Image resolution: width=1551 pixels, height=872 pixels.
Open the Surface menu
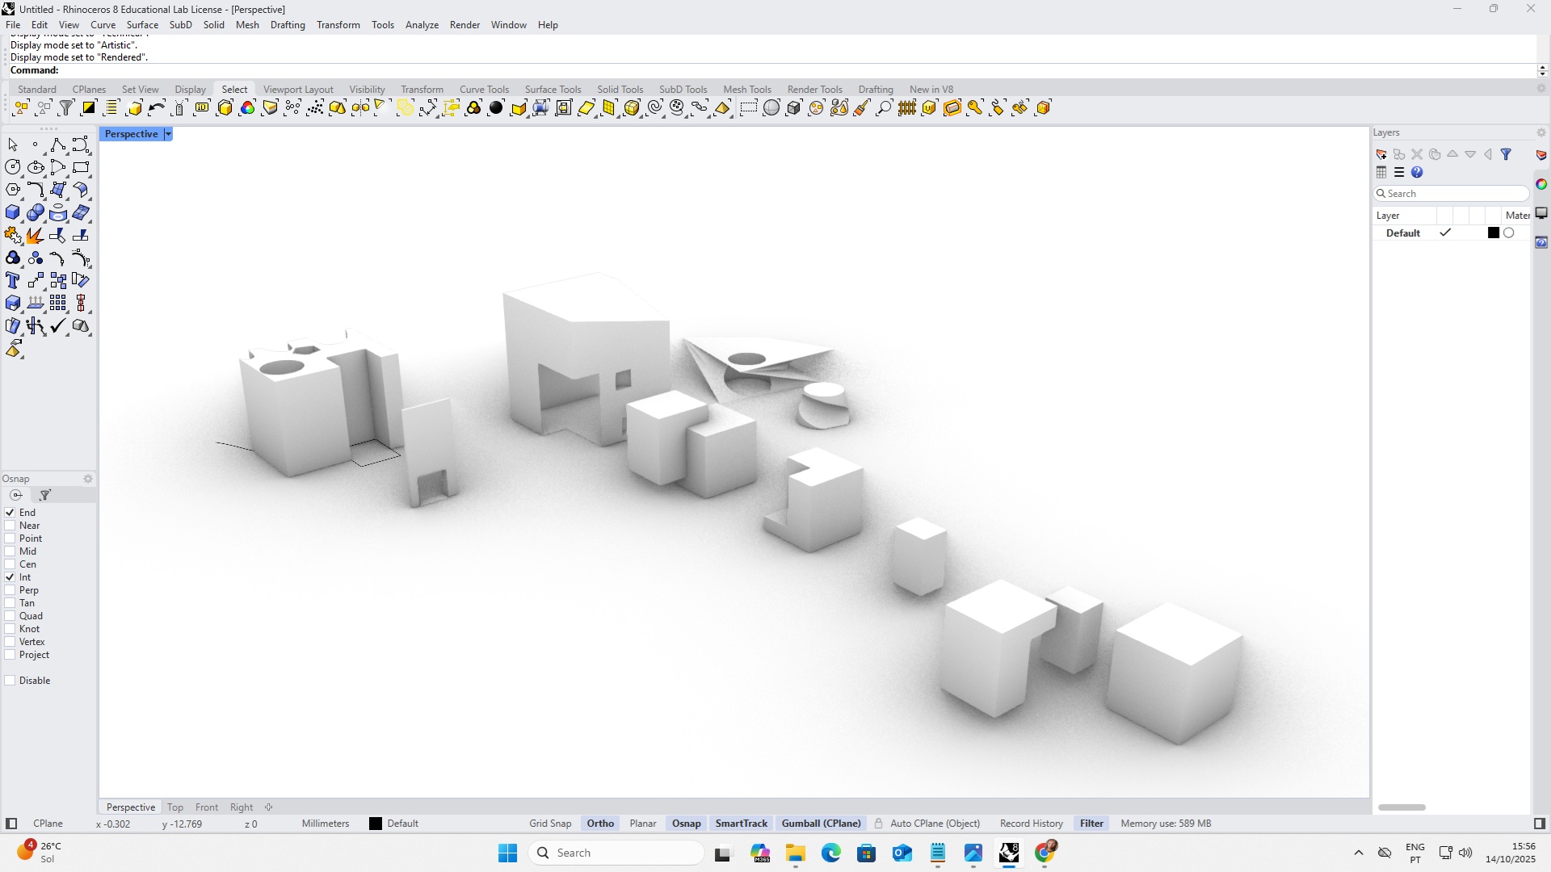click(x=142, y=25)
